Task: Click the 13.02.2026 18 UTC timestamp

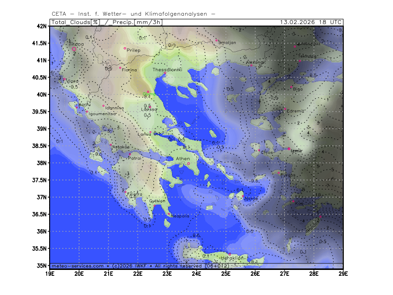Action: point(311,22)
